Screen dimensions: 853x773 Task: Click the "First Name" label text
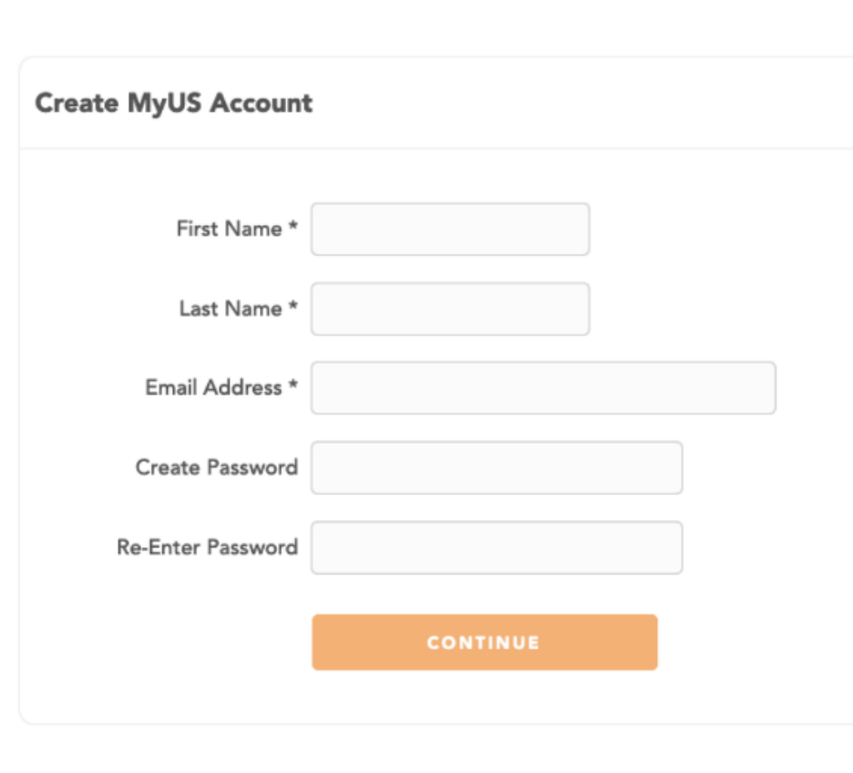(x=229, y=229)
